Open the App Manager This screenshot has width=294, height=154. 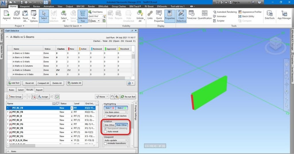[284, 15]
